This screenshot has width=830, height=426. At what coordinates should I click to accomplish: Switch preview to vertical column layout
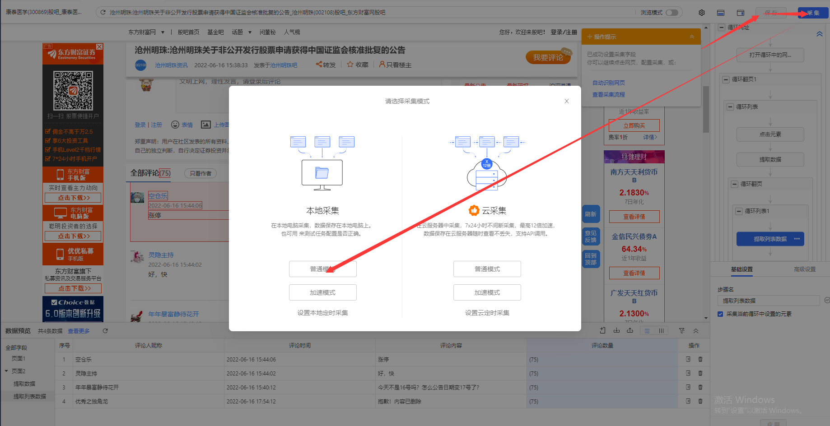(x=661, y=331)
